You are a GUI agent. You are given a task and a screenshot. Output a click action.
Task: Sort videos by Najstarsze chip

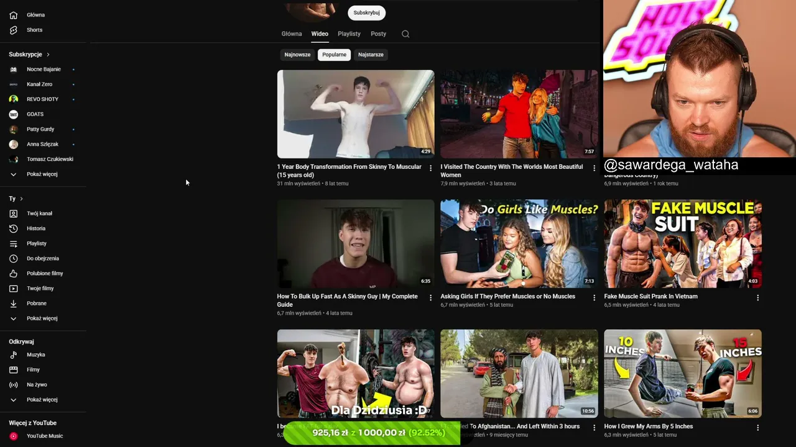[x=371, y=55]
